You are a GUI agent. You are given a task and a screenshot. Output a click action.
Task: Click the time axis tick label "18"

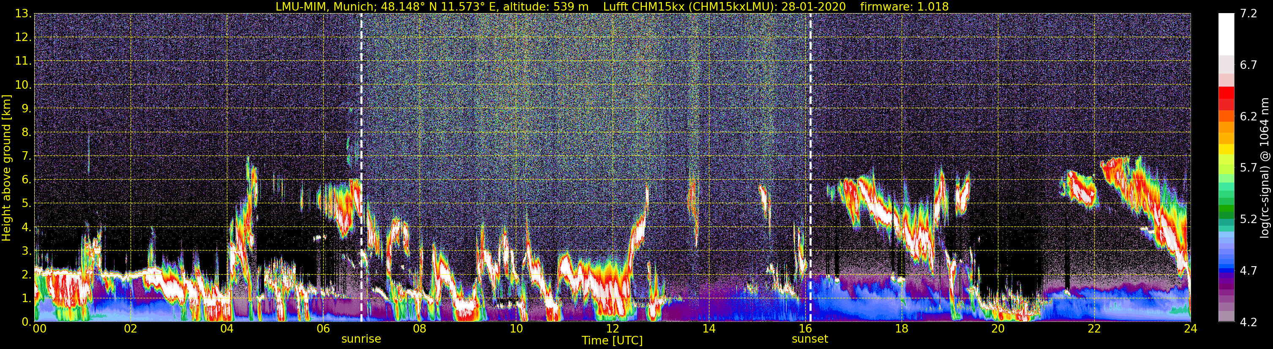[x=901, y=329]
